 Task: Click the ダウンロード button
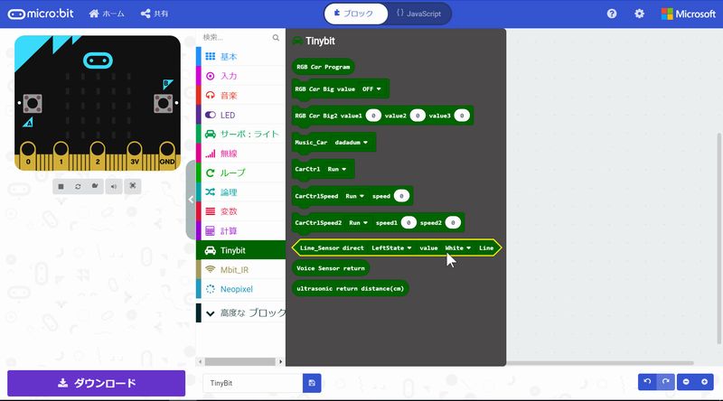[96, 383]
